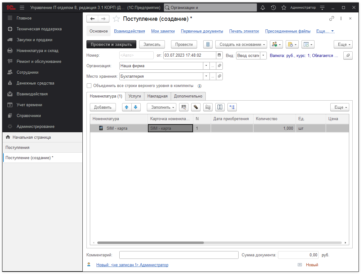Open history clock icon in title bar

[x=273, y=7]
